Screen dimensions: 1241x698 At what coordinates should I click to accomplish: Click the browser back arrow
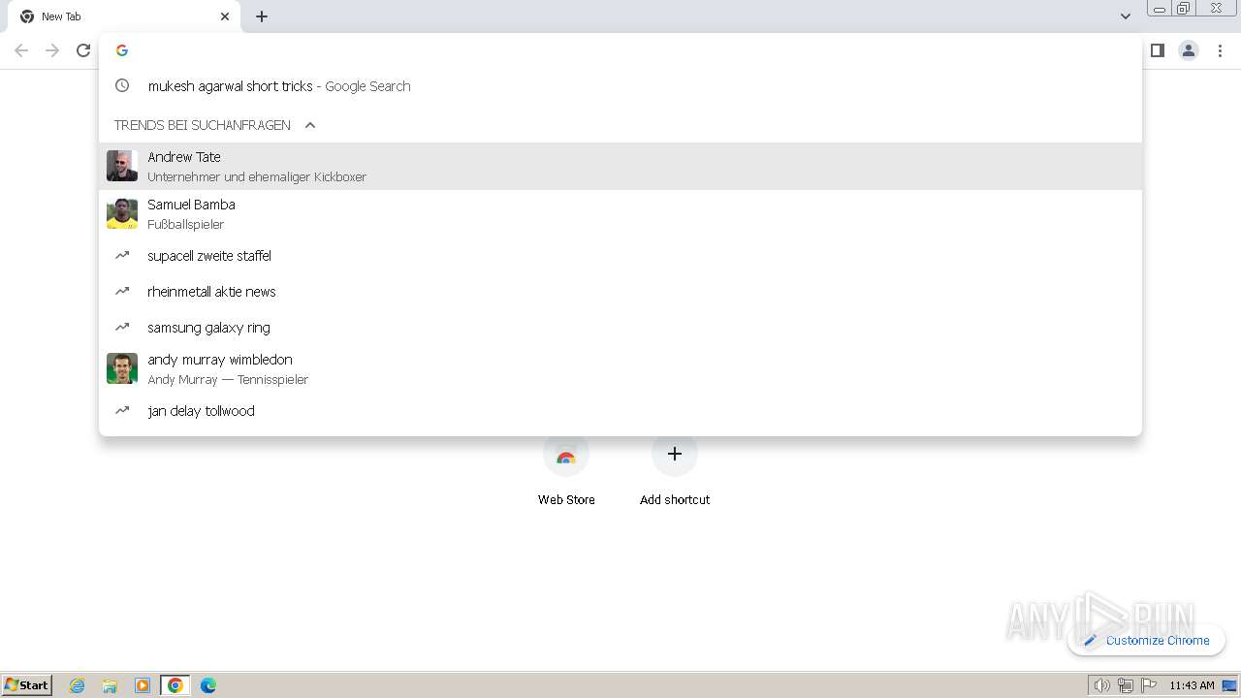coord(21,50)
